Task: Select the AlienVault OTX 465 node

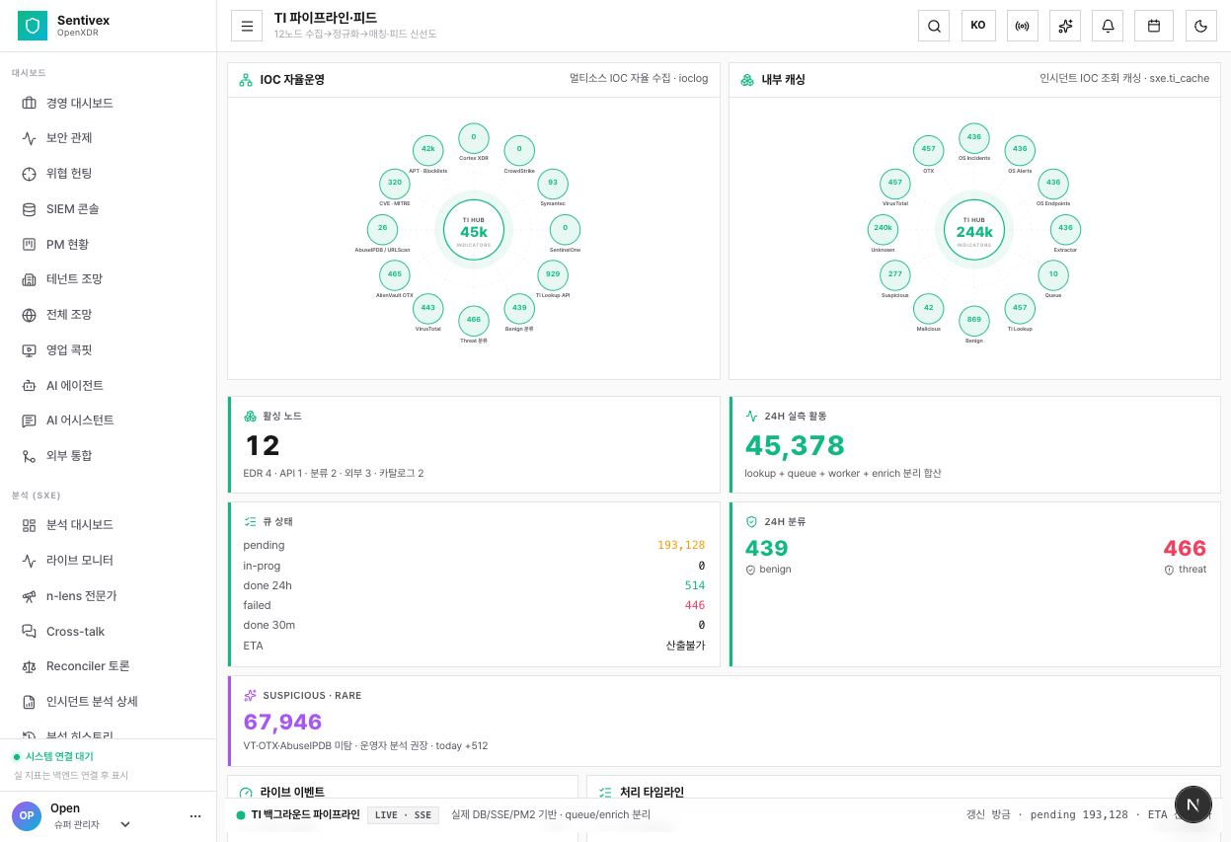Action: pos(395,275)
